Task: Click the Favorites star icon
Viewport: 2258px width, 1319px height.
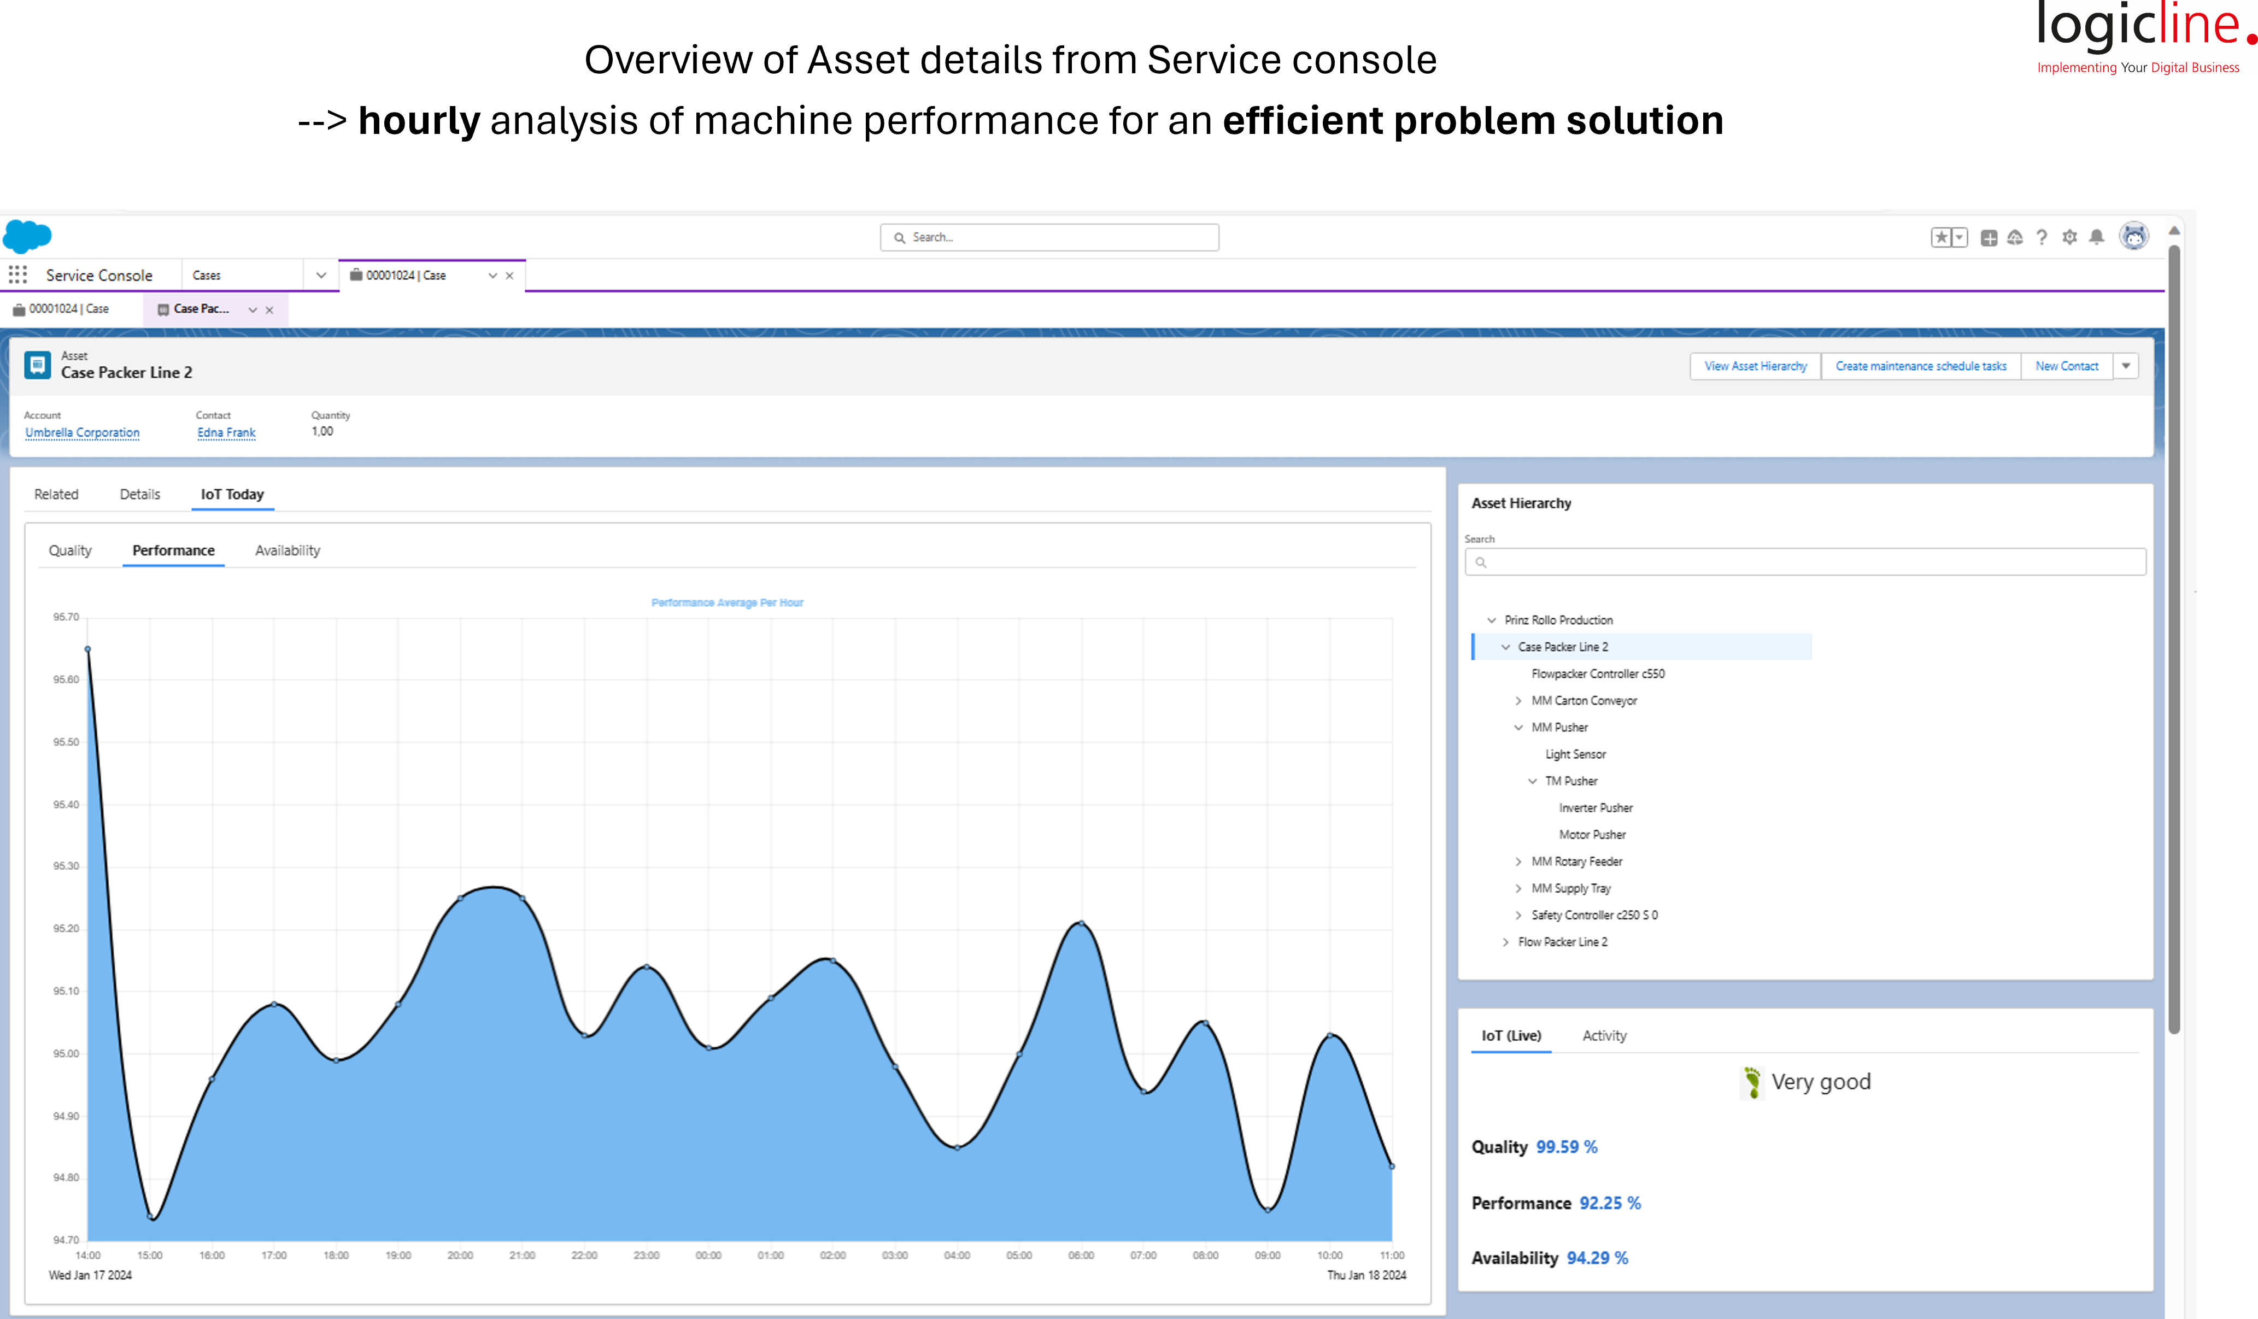Action: click(x=1941, y=237)
